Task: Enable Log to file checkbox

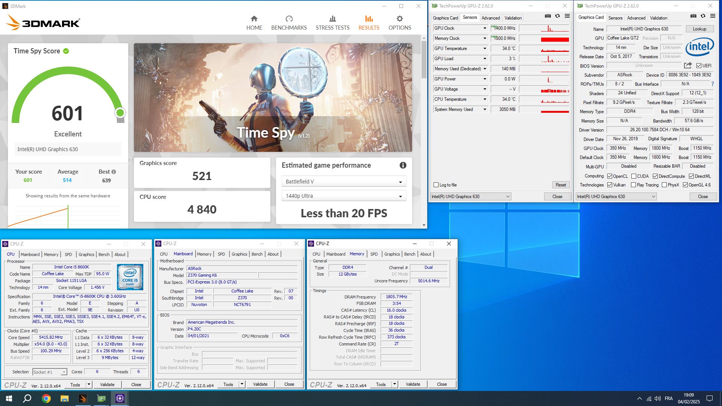Action: [x=436, y=185]
